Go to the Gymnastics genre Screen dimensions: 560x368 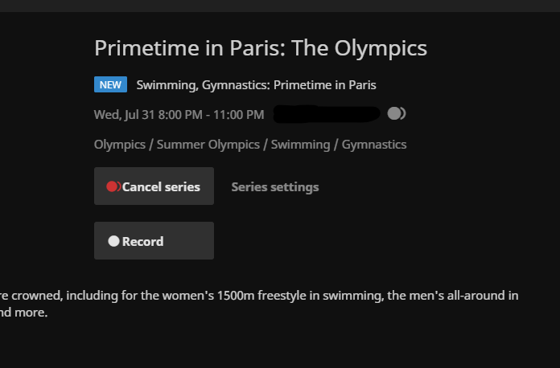click(x=374, y=145)
